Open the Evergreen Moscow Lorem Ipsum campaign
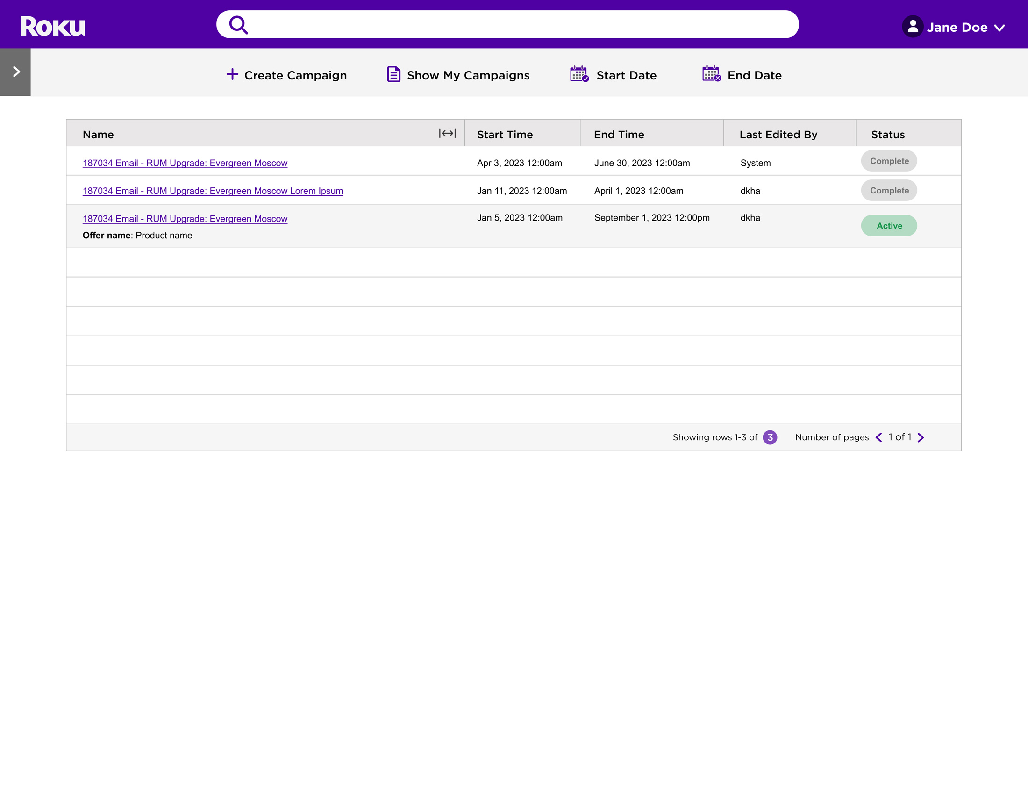This screenshot has width=1028, height=801. (213, 191)
